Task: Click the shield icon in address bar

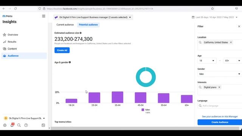Action: click(40, 9)
